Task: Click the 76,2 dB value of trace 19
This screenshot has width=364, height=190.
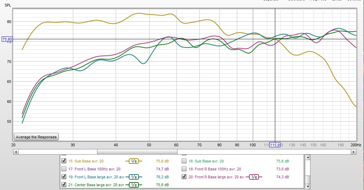Action: [162, 177]
